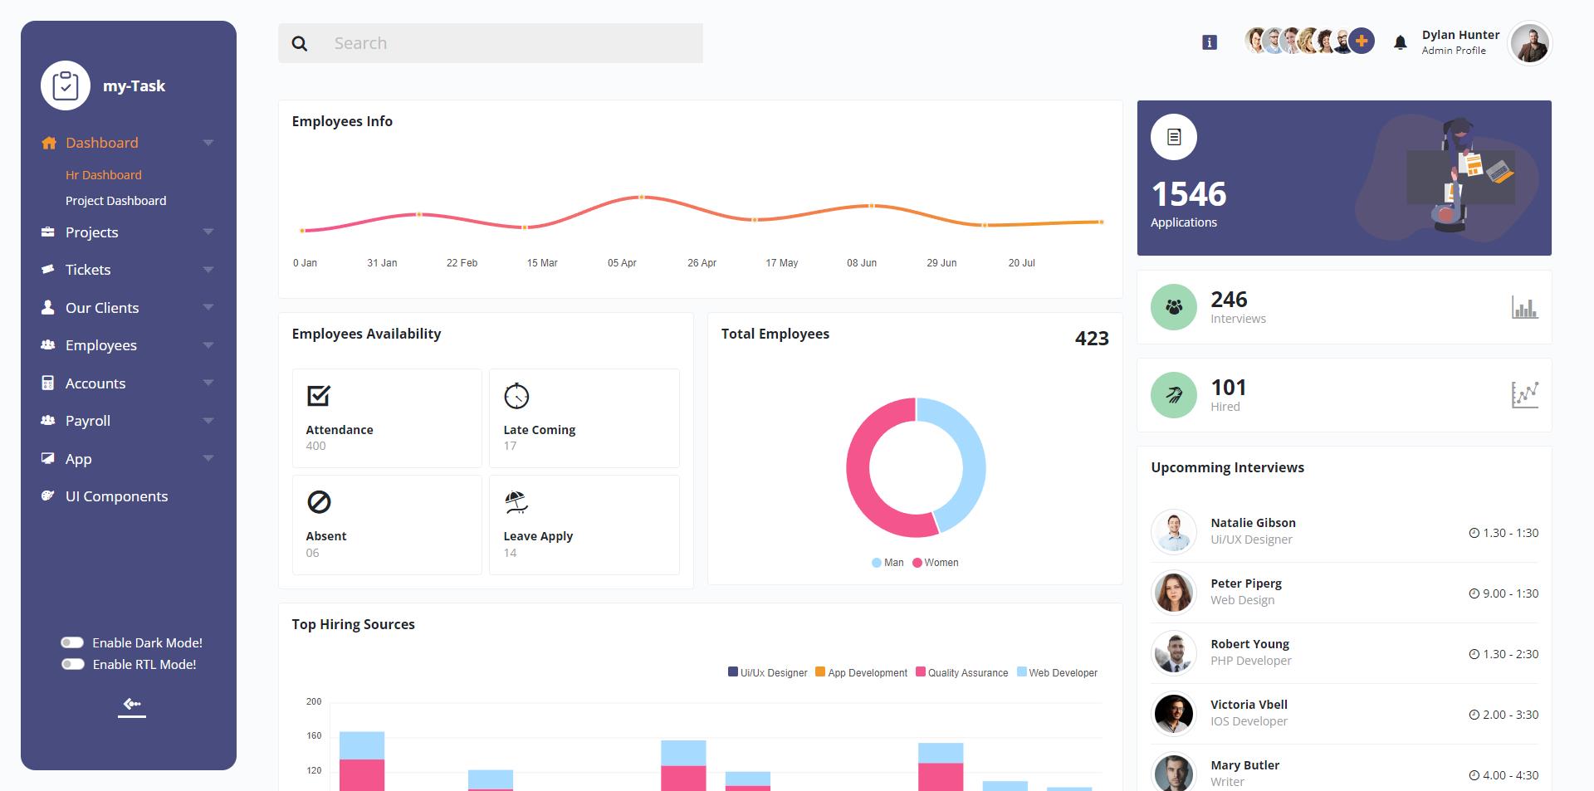Toggle Women series in donut legend
1594x791 pixels.
tap(936, 563)
